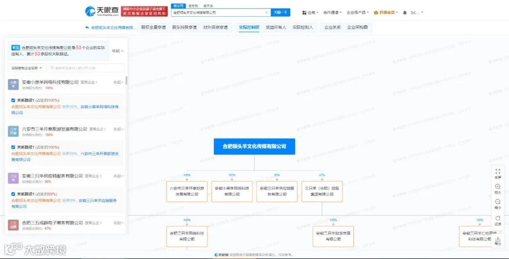
Task: Clear the search box with the x icon
Action: coord(266,13)
